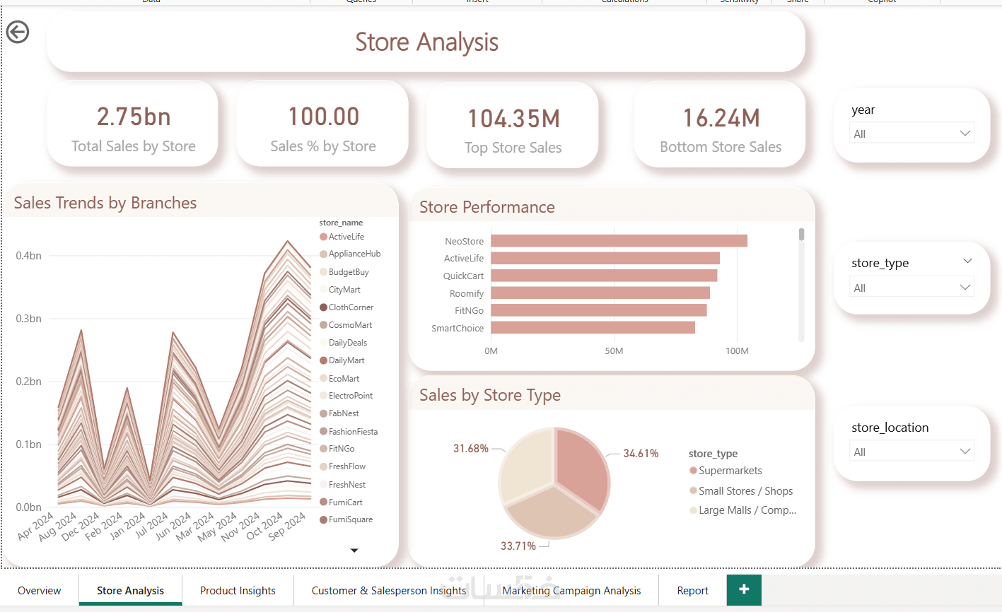The width and height of the screenshot is (1002, 612).
Task: Click the Apr 2024 axis label
Action: click(35, 526)
